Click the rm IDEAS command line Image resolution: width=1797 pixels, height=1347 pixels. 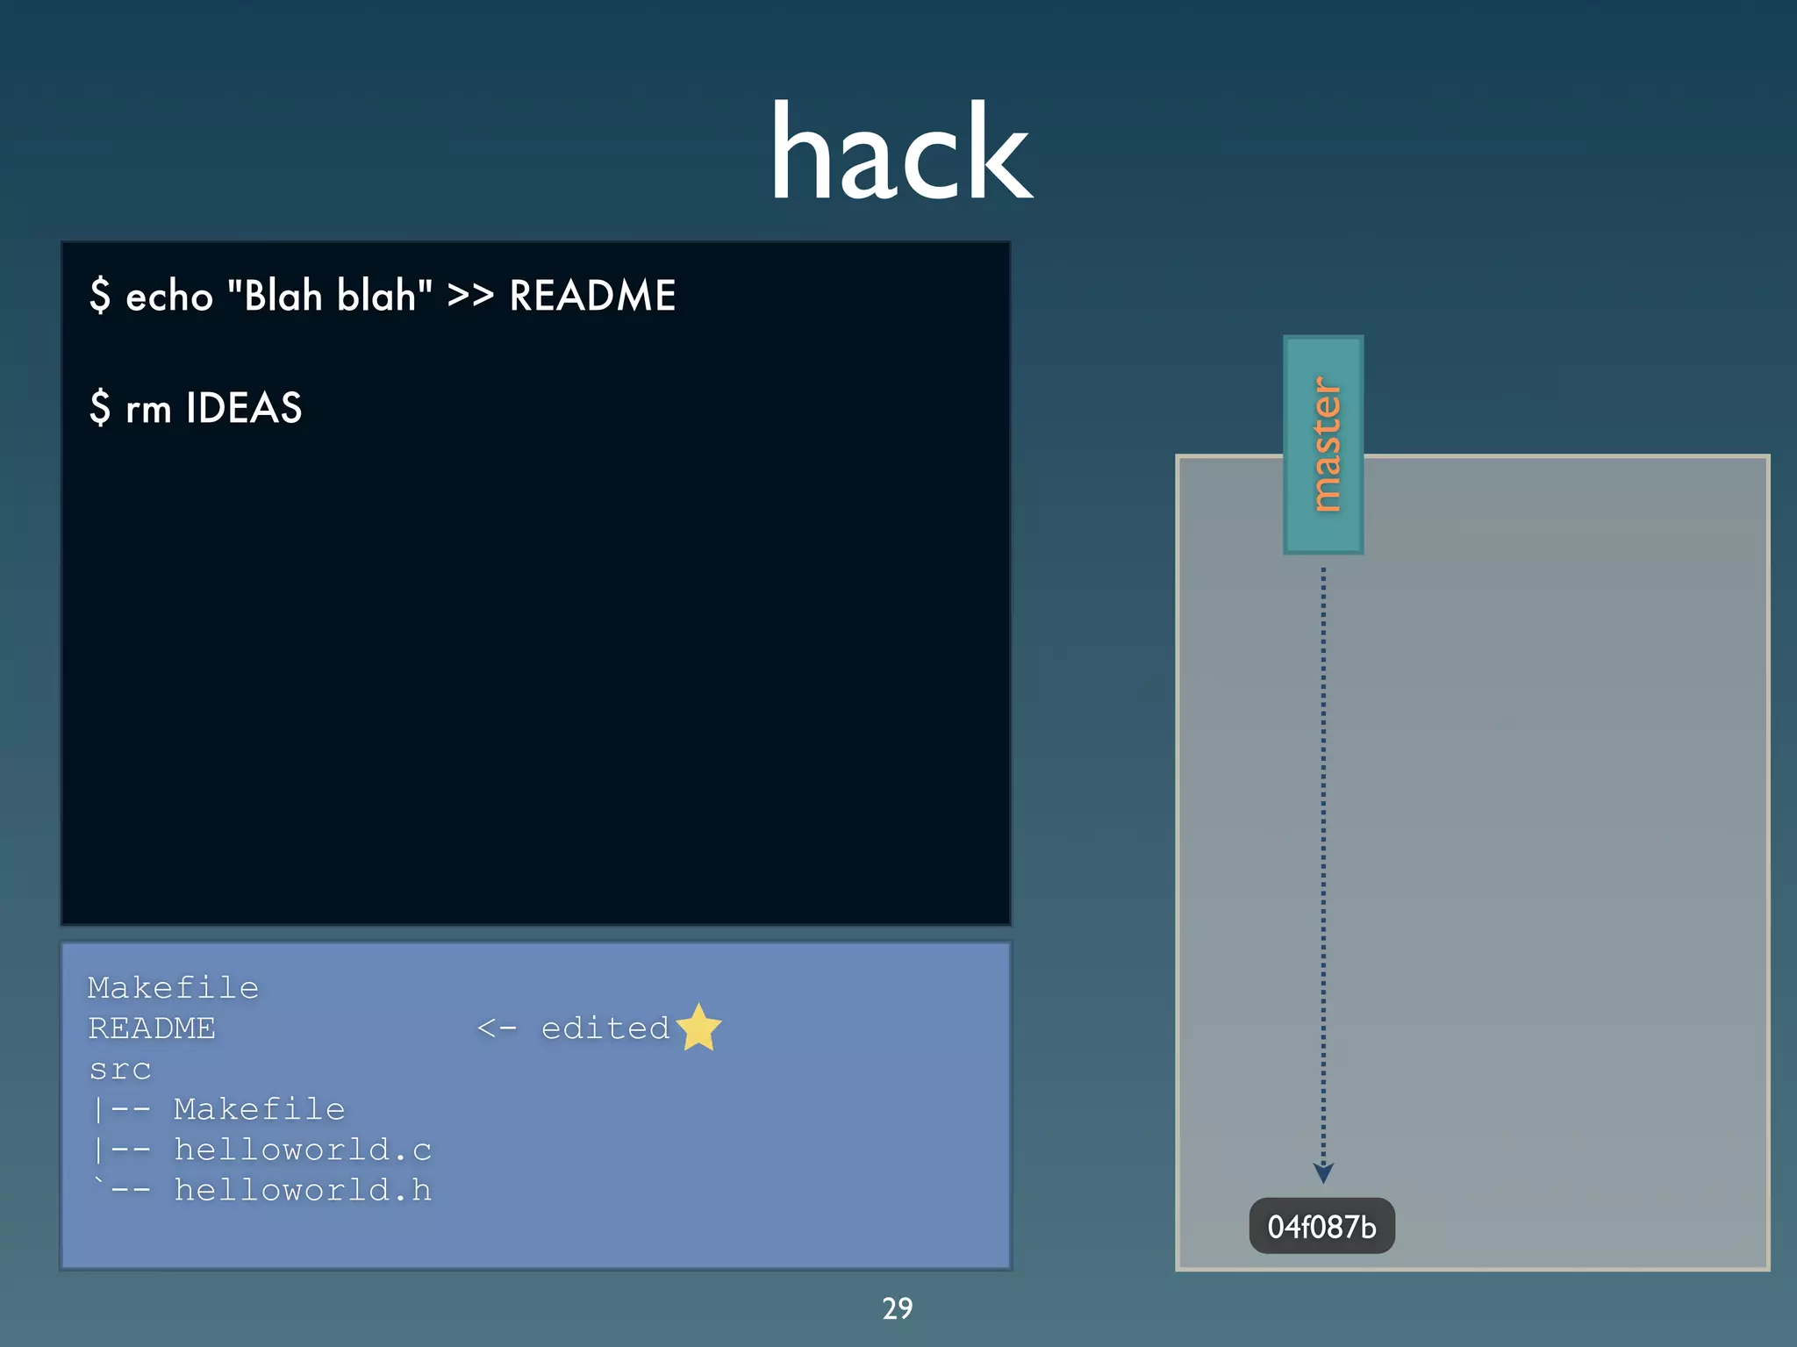pyautogui.click(x=196, y=408)
